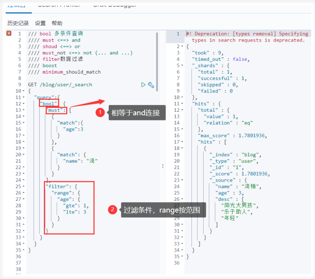Fold the "_source" object in the response

point(182,180)
